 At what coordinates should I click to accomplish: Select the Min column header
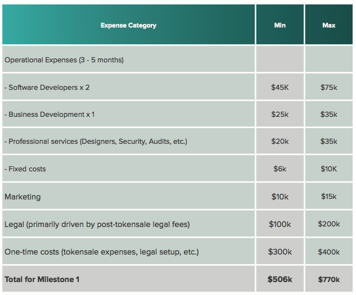[x=280, y=25]
